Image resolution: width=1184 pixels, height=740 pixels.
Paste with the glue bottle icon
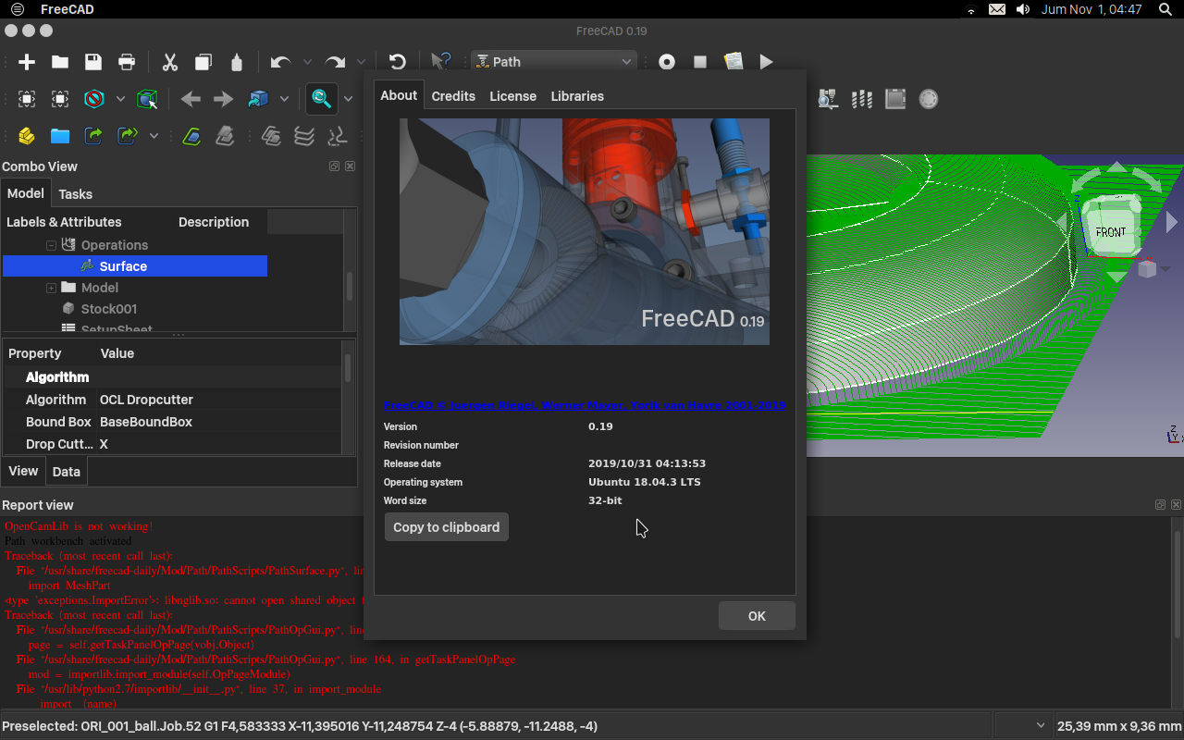click(237, 62)
